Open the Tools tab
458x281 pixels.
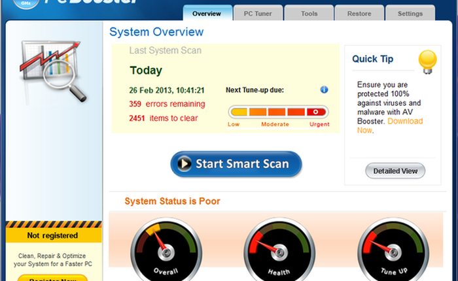pos(309,13)
